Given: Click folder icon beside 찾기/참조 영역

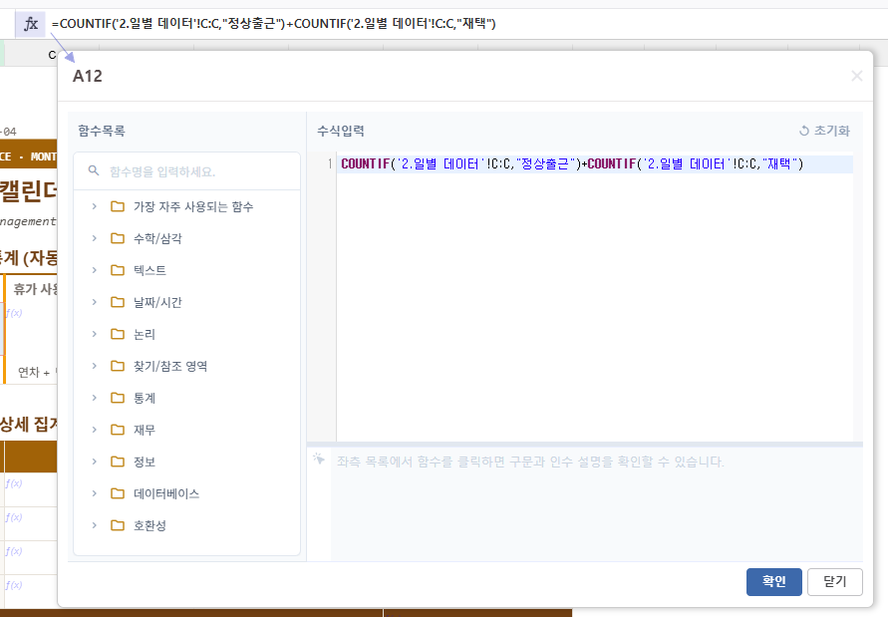Looking at the screenshot, I should (118, 366).
